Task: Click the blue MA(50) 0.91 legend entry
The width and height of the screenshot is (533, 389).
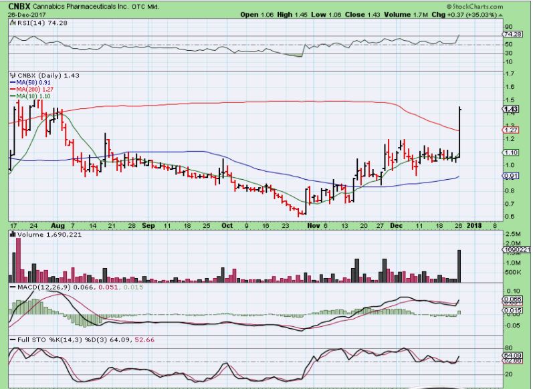Action: (31, 83)
